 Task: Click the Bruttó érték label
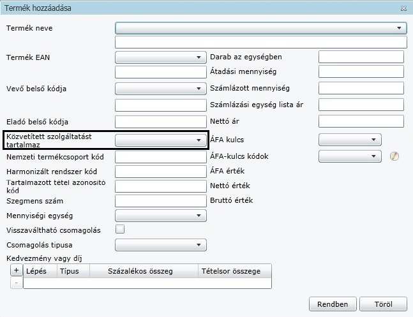tap(231, 201)
